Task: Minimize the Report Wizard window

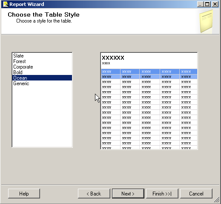Action: pos(200,4)
